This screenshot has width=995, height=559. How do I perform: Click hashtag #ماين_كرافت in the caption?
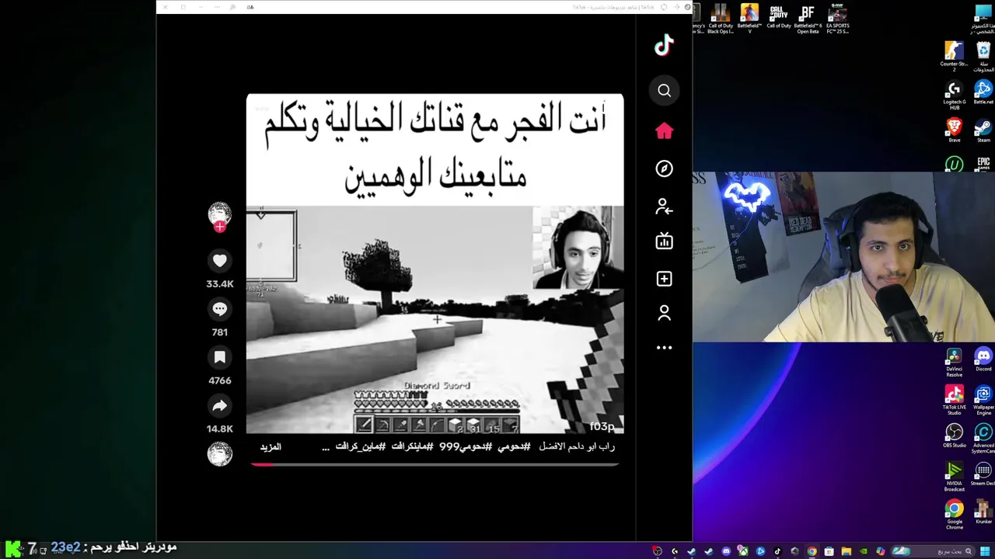[361, 447]
